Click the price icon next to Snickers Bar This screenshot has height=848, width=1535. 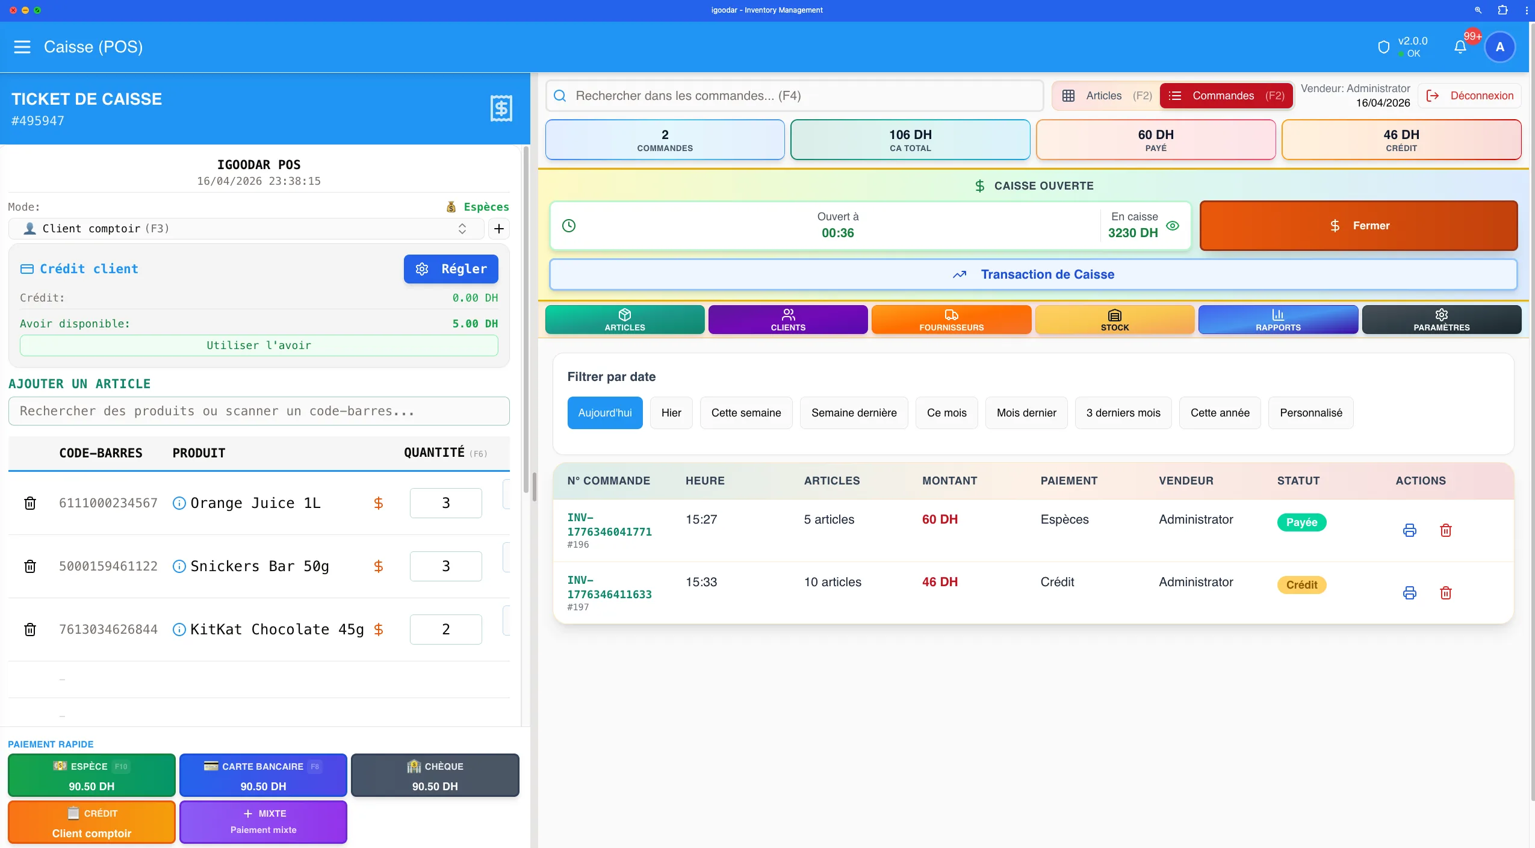378,566
